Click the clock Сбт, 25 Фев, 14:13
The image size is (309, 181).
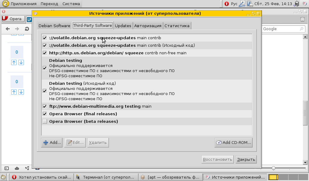coord(273,4)
